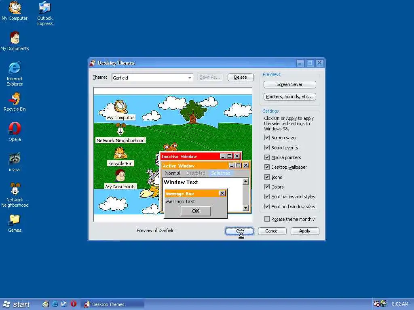Toggle the Colors checkbox

267,187
